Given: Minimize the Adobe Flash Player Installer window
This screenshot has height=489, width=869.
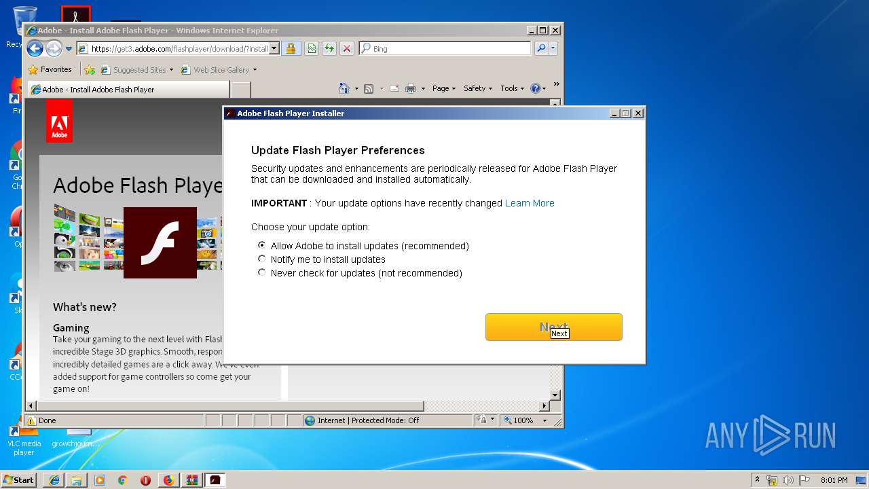Looking at the screenshot, I should click(614, 113).
